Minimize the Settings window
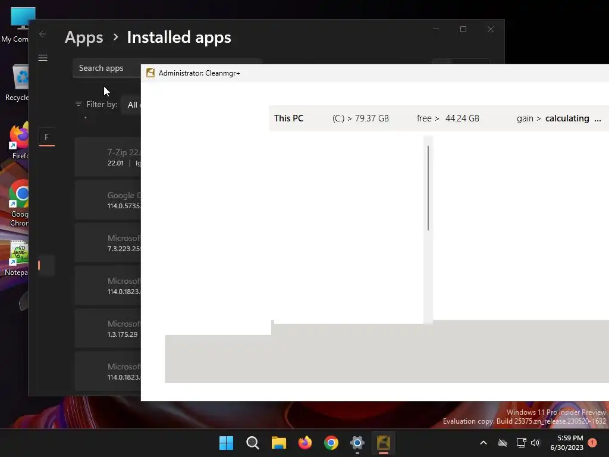Screen dimensions: 609x457 coord(436,29)
